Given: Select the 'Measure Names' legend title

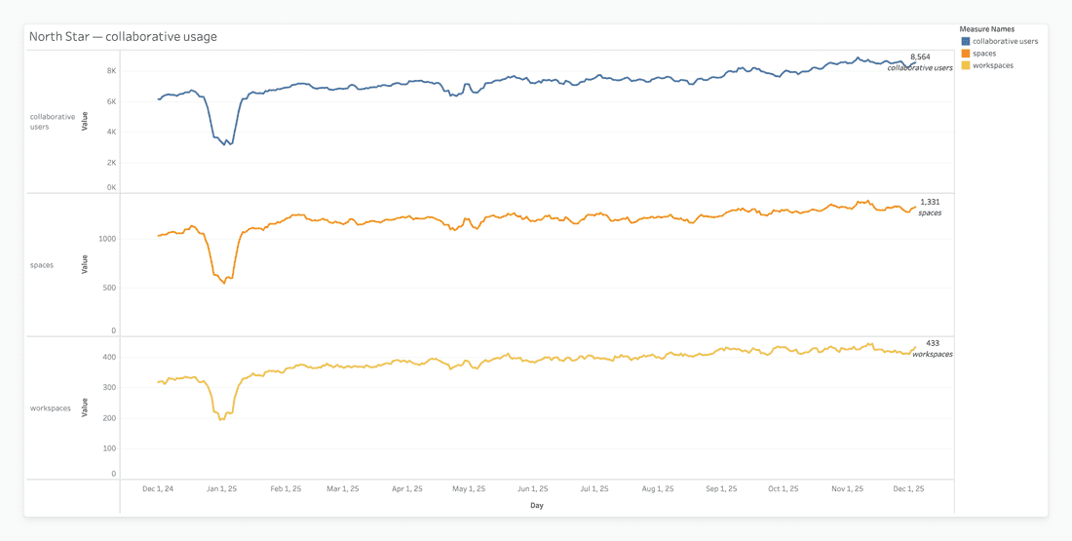Looking at the screenshot, I should point(986,29).
